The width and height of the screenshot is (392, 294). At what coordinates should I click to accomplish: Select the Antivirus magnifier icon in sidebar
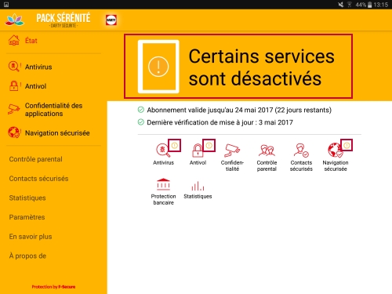click(13, 67)
